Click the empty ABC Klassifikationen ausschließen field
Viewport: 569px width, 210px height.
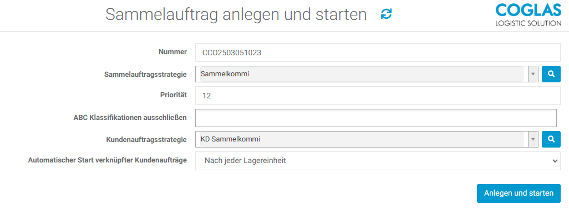click(376, 118)
